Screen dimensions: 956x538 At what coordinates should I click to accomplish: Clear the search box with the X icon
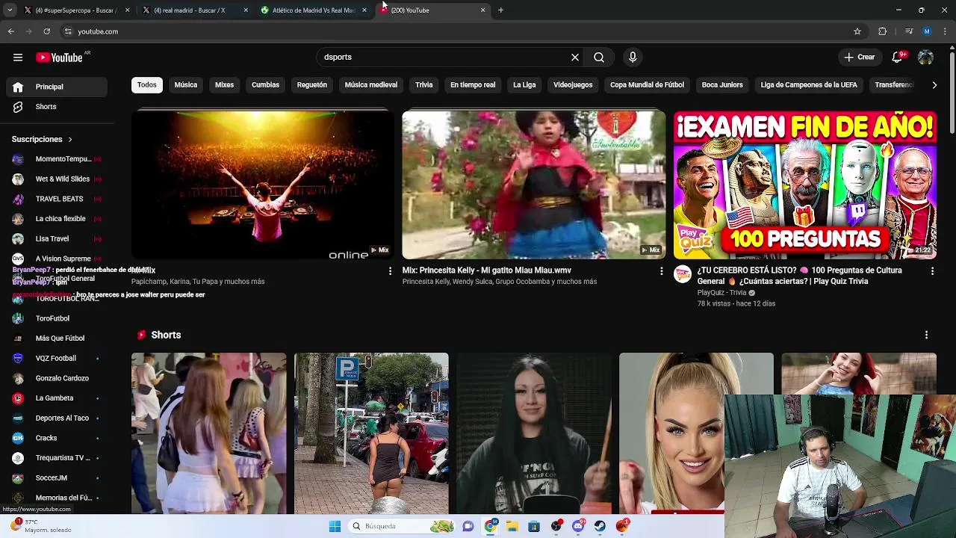575,58
